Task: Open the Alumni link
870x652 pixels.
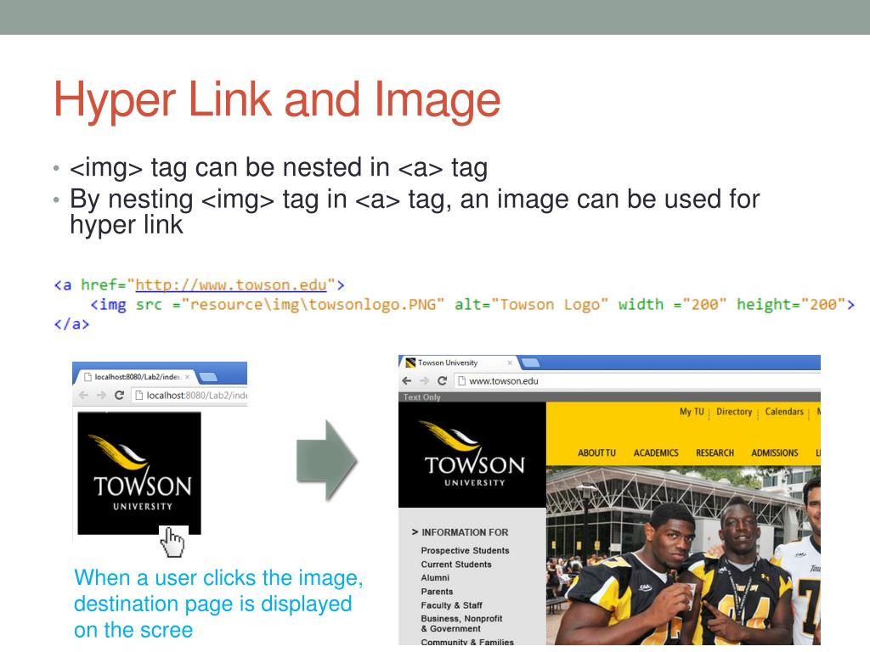Action: (x=435, y=577)
